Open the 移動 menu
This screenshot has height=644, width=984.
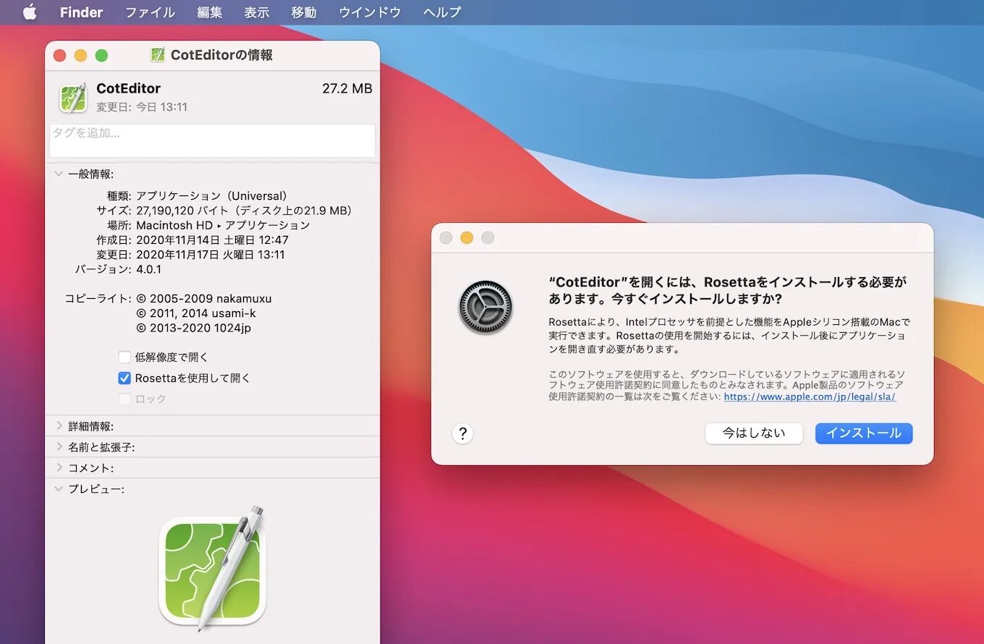(x=304, y=12)
